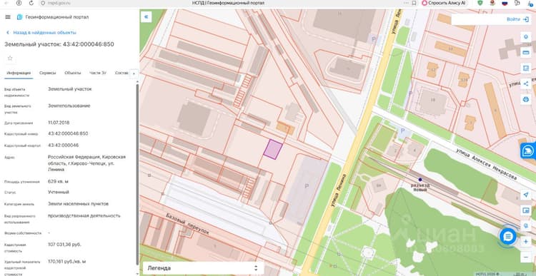This screenshot has height=276, width=536.
Task: Add the land plot to favorites star
Action: pos(10,58)
